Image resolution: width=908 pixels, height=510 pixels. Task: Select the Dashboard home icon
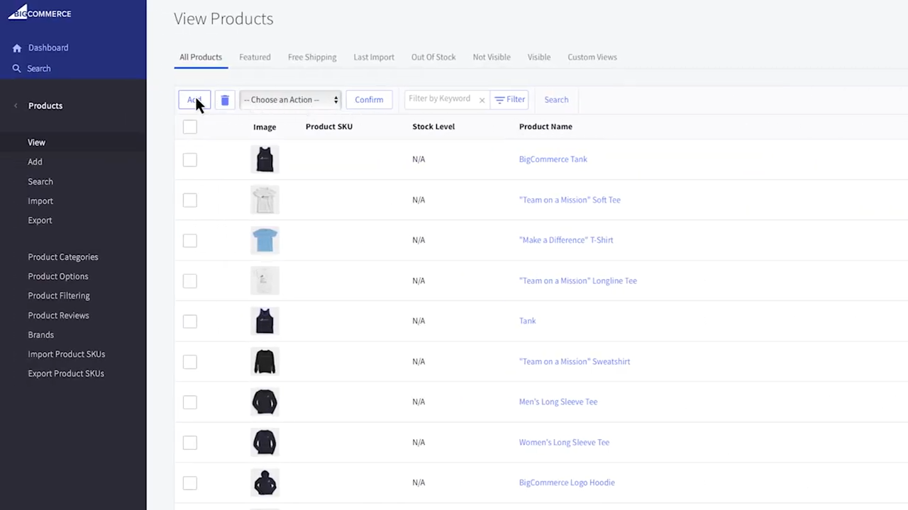click(16, 47)
